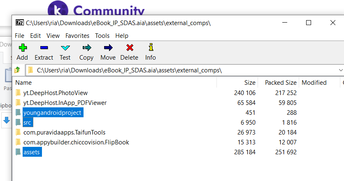Image resolution: width=344 pixels, height=181 pixels.
Task: Click the youngandroidproject folder icon
Action: point(18,113)
